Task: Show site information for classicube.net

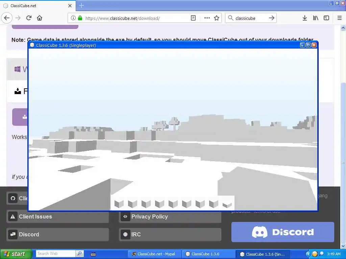Action: 73,18
